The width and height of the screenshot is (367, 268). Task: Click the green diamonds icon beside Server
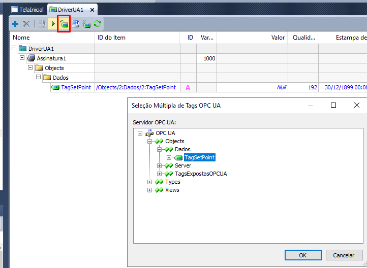(x=169, y=165)
